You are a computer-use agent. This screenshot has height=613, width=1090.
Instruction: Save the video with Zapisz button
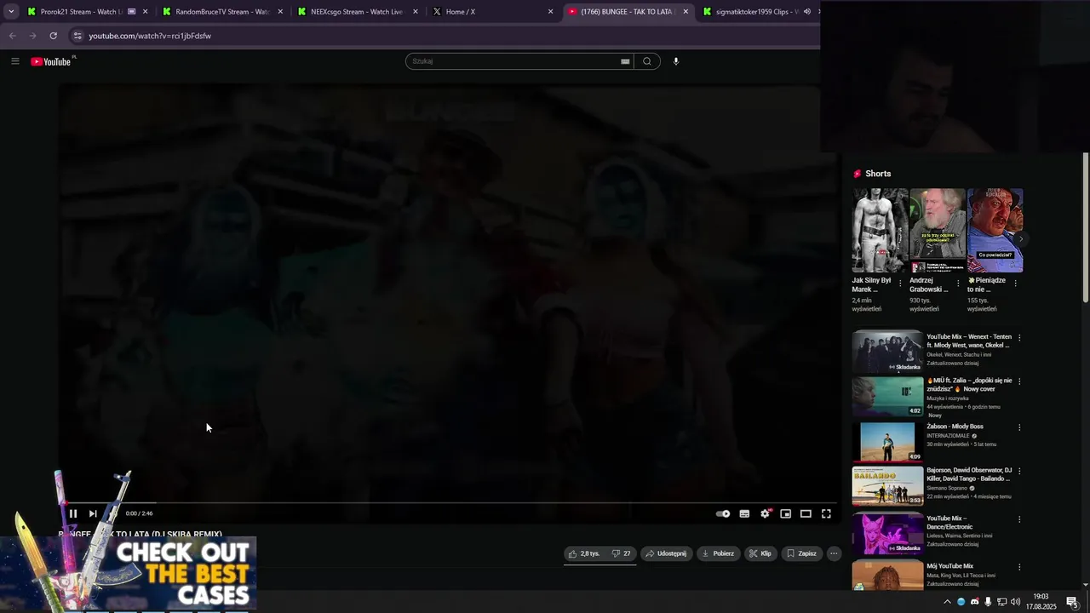point(801,553)
